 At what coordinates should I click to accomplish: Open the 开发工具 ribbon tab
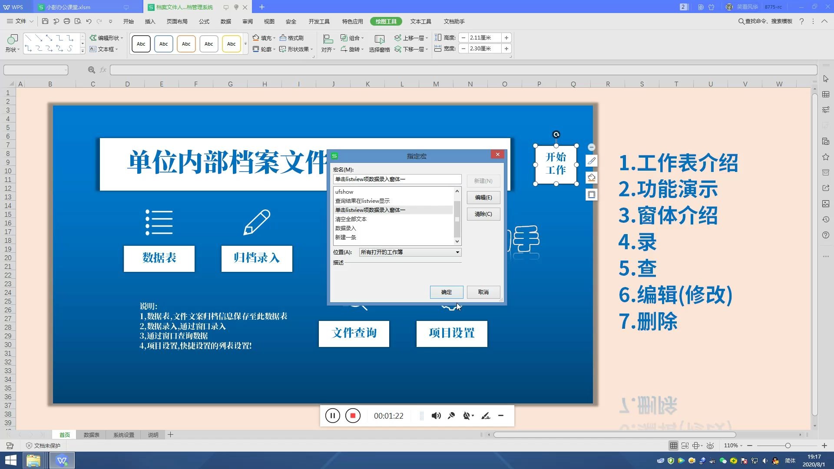(x=319, y=21)
